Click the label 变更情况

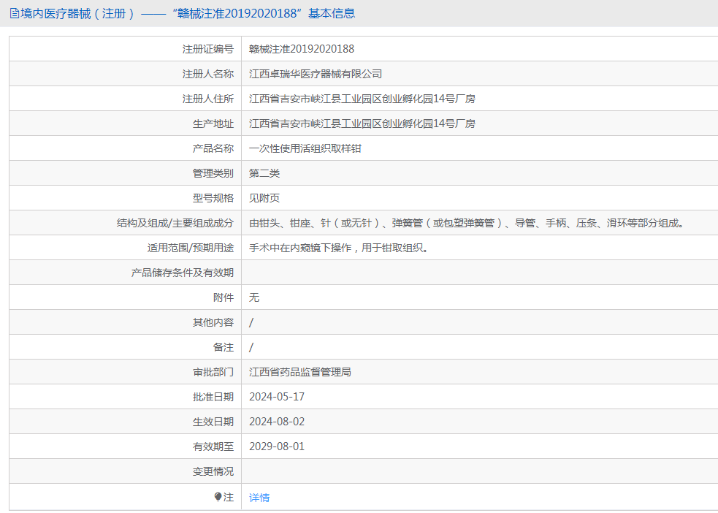click(213, 471)
